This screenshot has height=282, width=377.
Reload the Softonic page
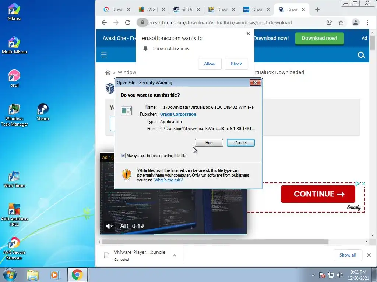click(128, 22)
